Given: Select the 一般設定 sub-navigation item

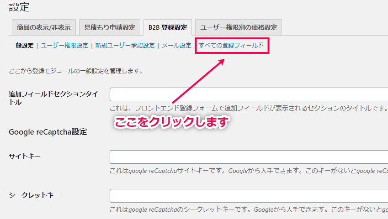Looking at the screenshot, I should (21, 46).
